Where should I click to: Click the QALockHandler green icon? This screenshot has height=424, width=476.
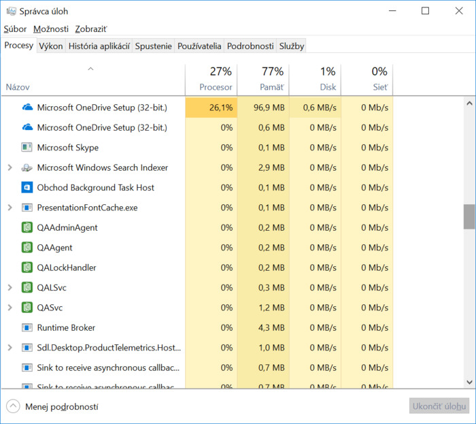click(x=27, y=267)
